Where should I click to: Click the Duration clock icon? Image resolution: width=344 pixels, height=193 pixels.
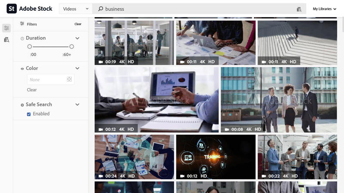click(x=22, y=38)
